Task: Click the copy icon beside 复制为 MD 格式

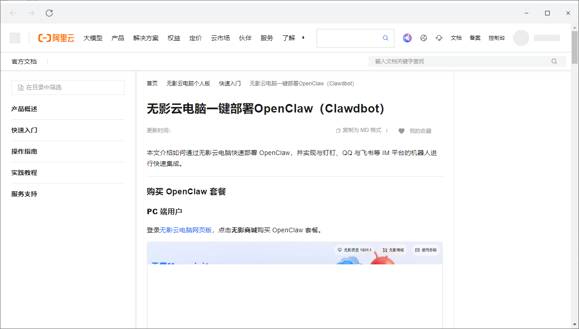Action: 338,130
